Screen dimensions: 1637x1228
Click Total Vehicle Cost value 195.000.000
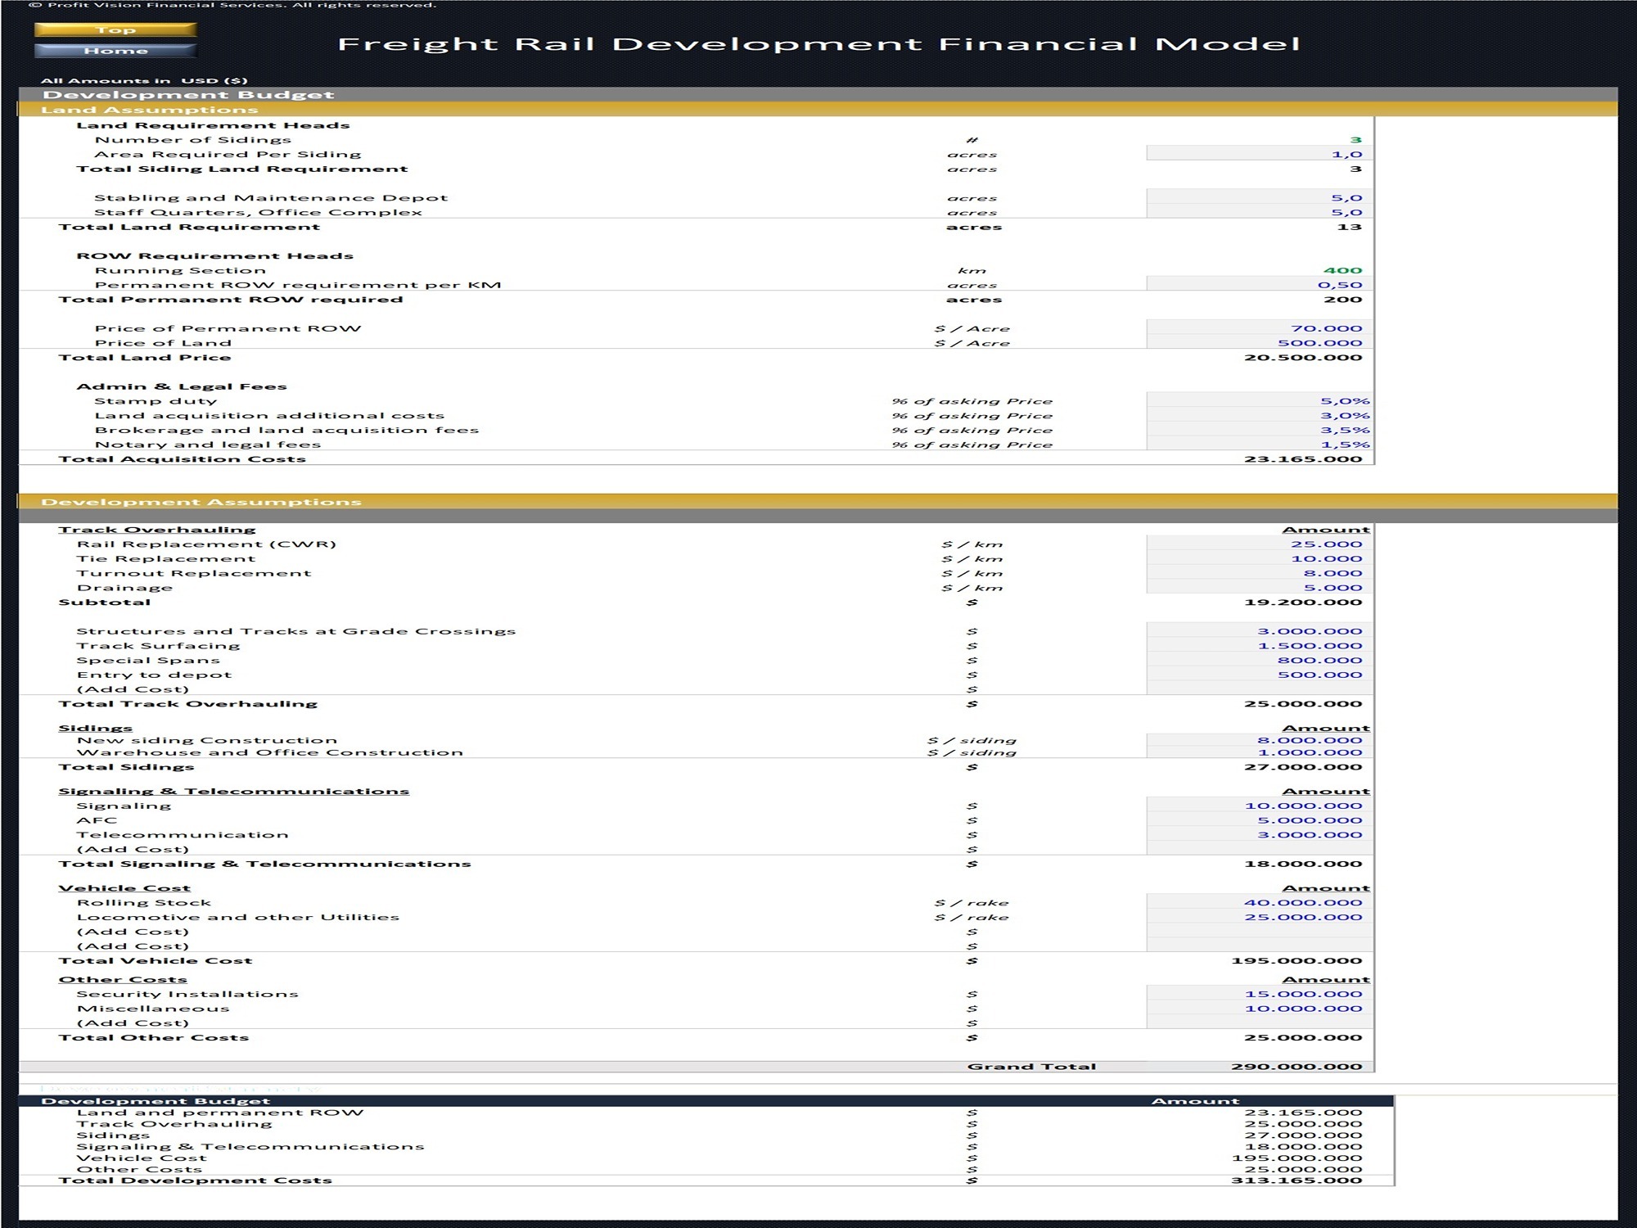[1297, 961]
